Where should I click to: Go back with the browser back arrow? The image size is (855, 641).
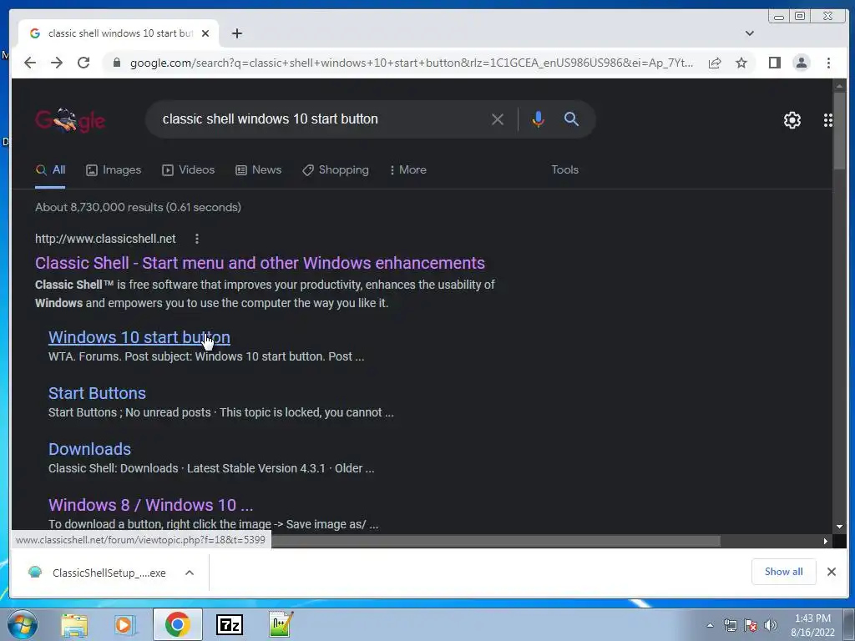30,63
